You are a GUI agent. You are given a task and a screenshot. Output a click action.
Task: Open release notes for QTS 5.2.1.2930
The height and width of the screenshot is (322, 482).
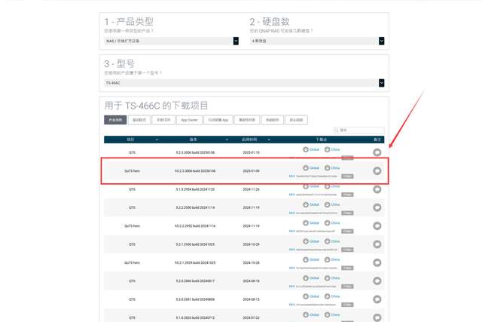(x=377, y=244)
